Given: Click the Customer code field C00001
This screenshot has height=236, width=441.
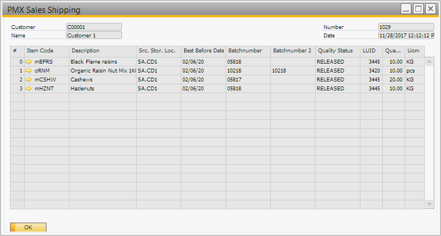Looking at the screenshot, I should click(93, 27).
